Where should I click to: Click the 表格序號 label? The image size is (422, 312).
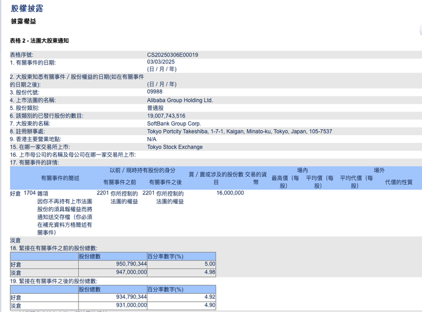click(22, 55)
